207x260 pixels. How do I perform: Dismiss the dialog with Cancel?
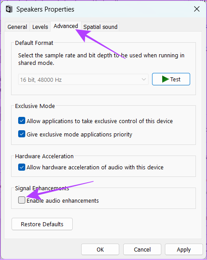click(x=142, y=249)
